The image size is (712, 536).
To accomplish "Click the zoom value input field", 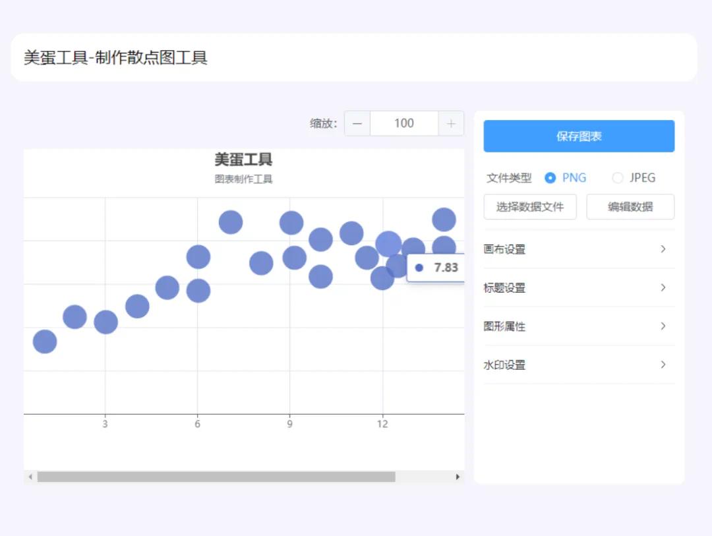I will point(403,123).
